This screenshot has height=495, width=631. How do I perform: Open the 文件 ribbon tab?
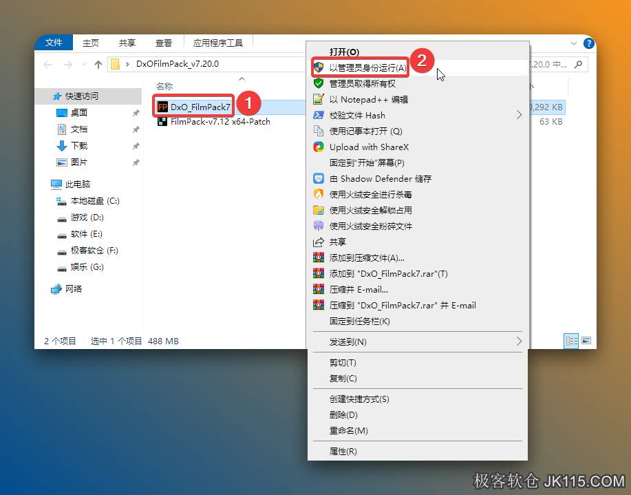pos(54,43)
